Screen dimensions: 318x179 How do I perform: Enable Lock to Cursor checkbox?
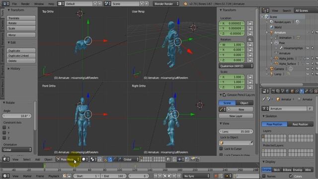click(221, 149)
